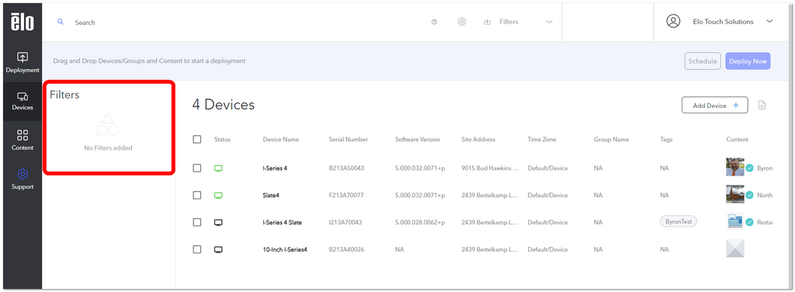Viewport: 795px width, 292px height.
Task: Select the 10-Inch I-Series4 row checkbox
Action: (197, 249)
